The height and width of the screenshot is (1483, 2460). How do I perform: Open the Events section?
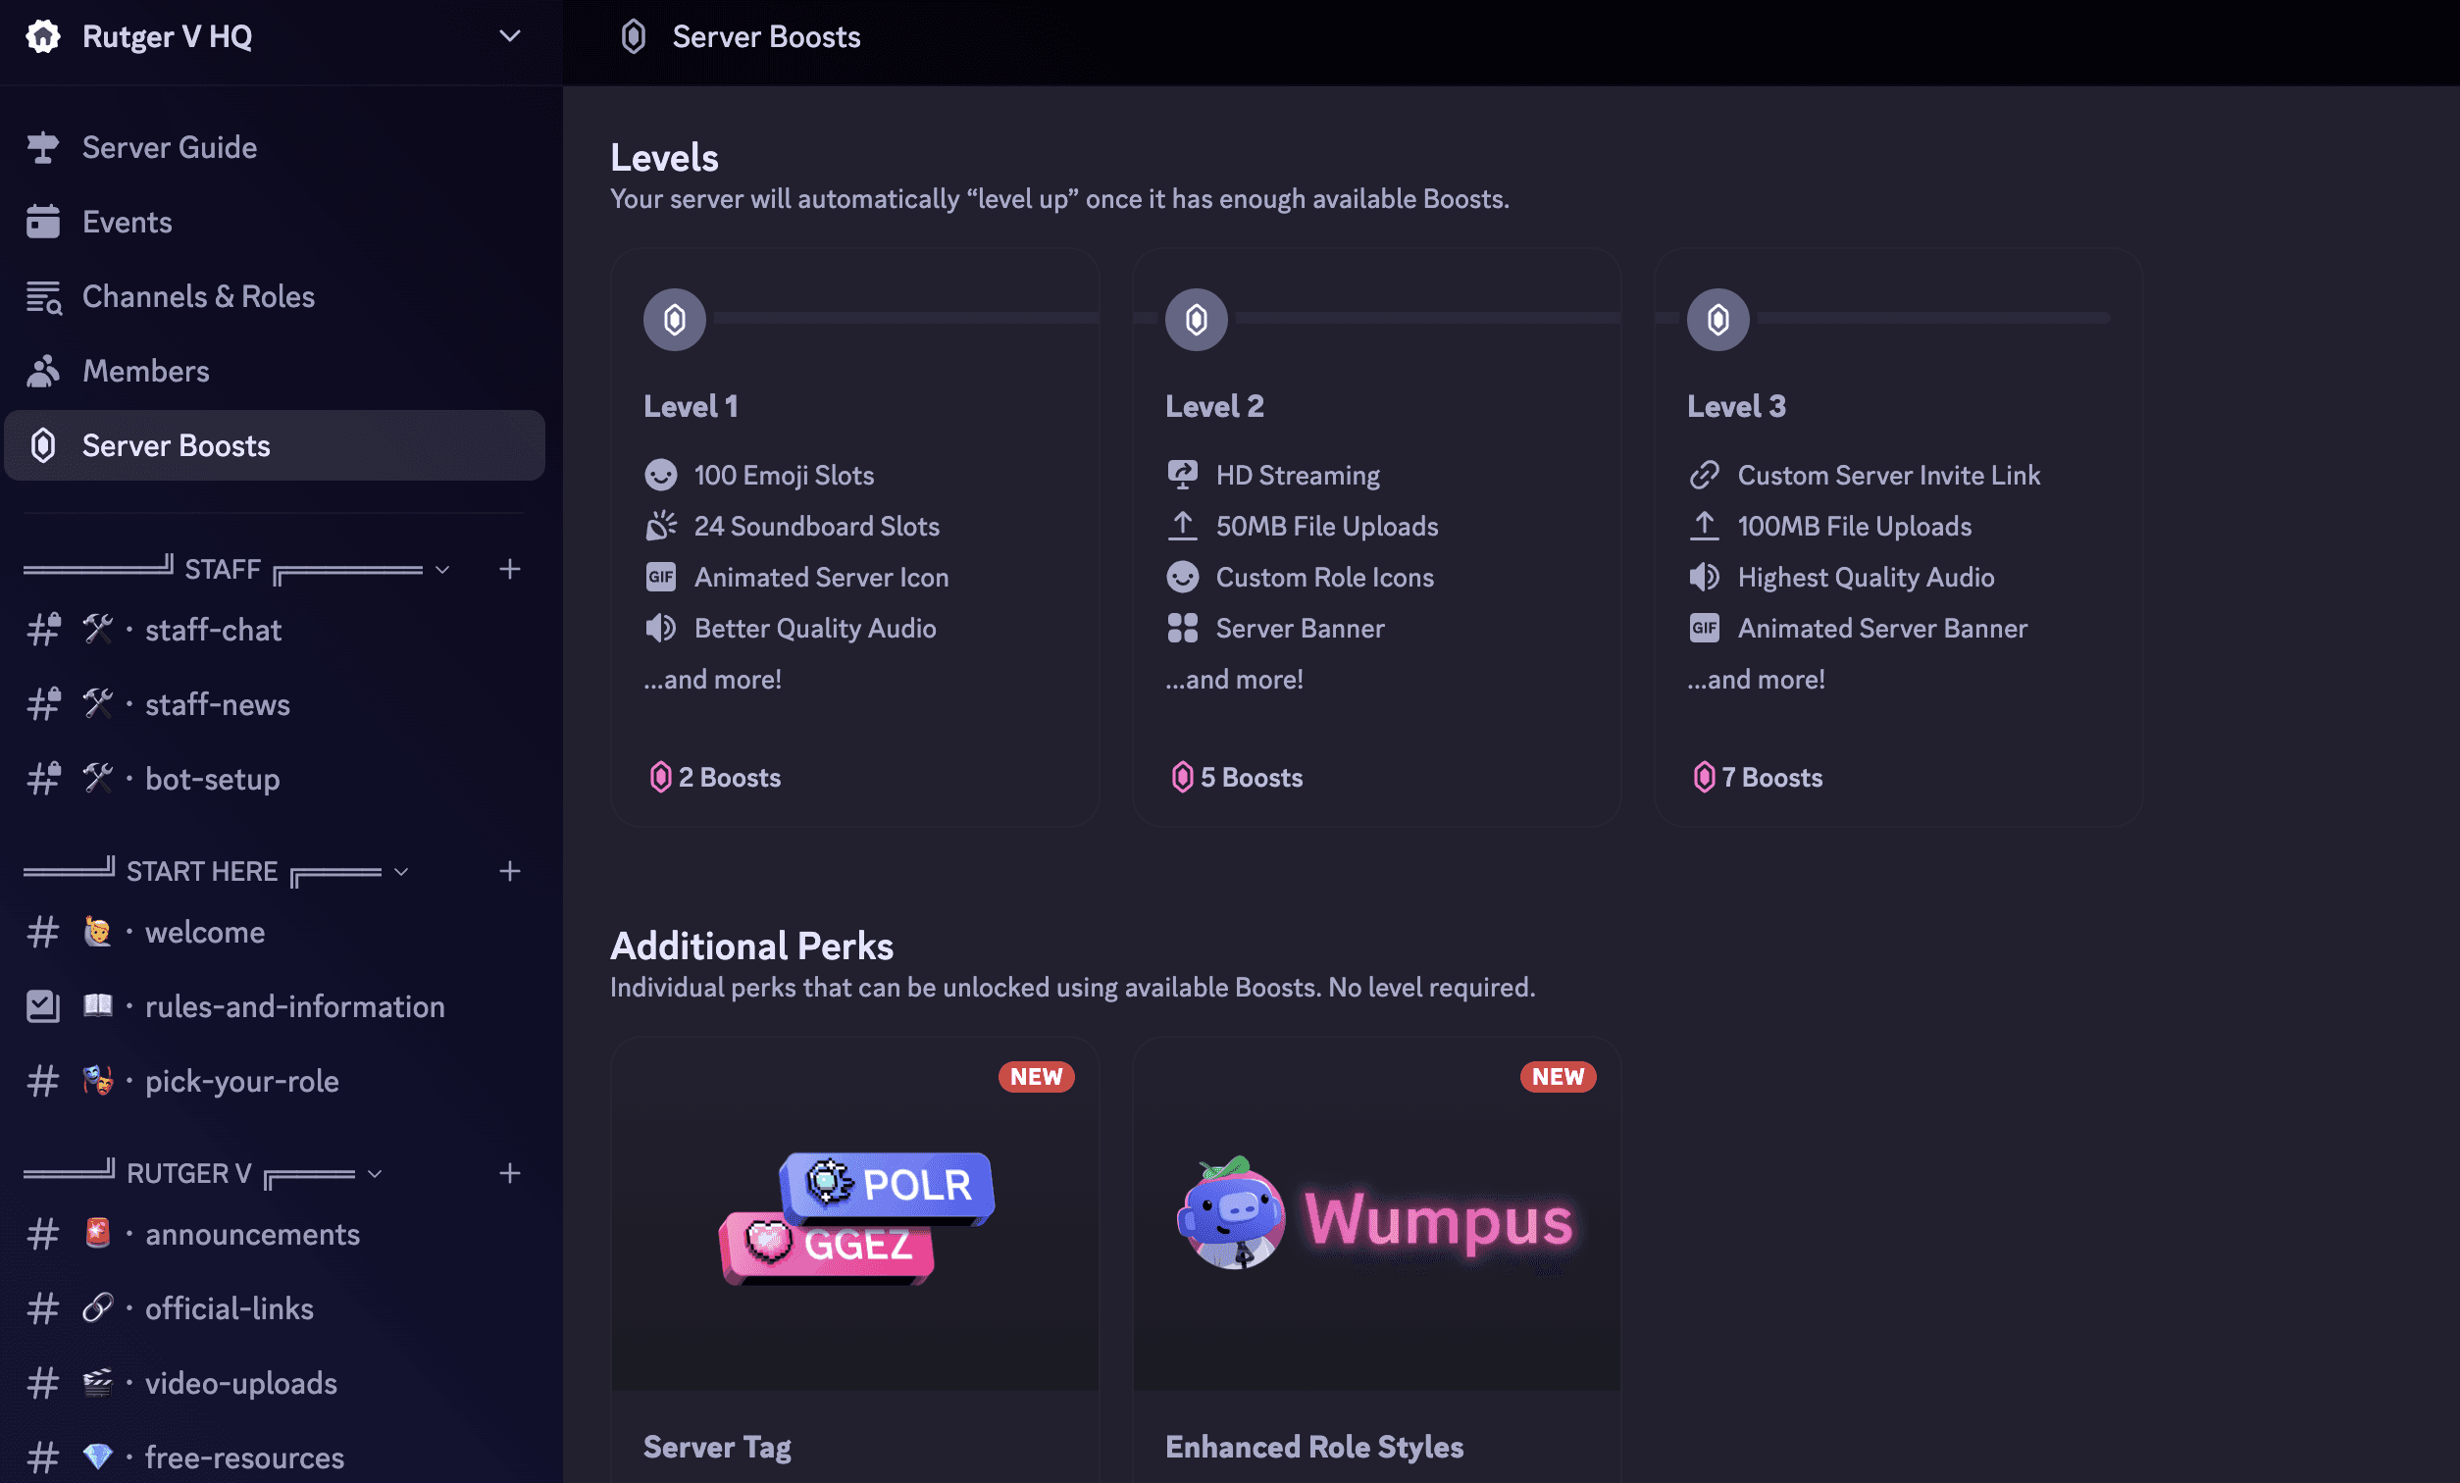pyautogui.click(x=275, y=222)
